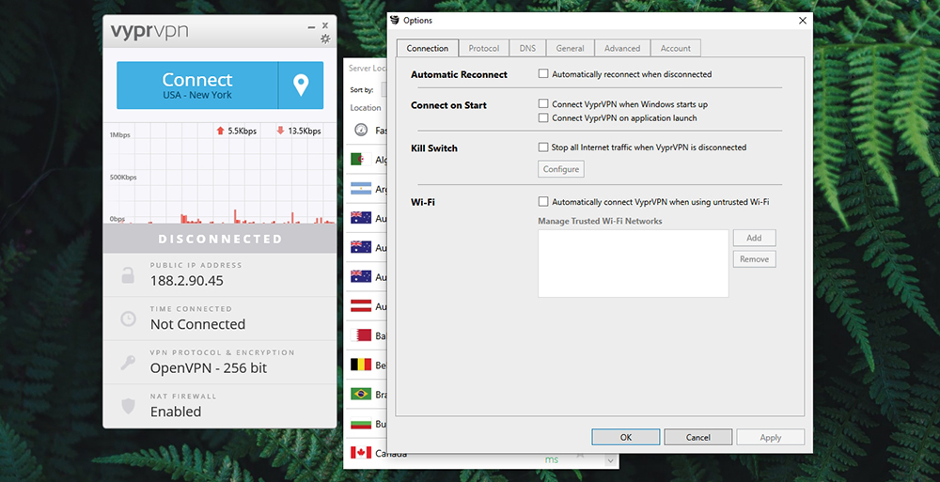The height and width of the screenshot is (482, 940).
Task: Click the Location column header
Action: (366, 108)
